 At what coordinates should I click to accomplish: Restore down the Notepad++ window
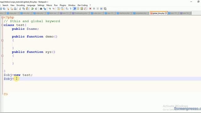click(x=198, y=2)
